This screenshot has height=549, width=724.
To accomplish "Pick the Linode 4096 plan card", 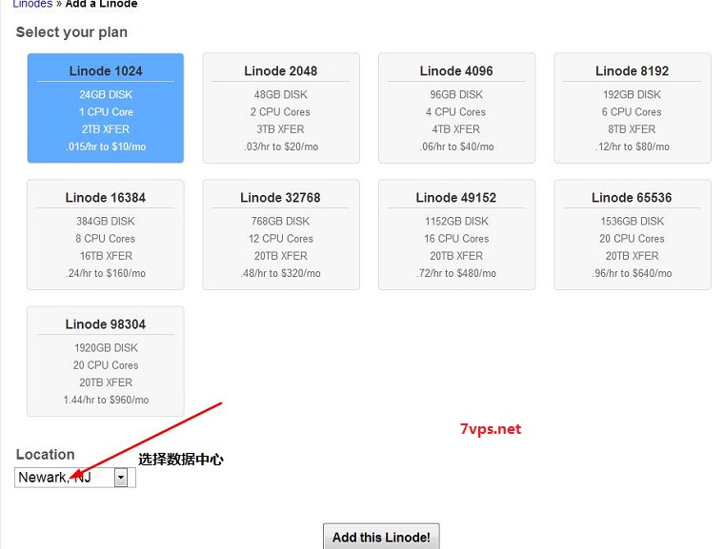I will point(456,108).
